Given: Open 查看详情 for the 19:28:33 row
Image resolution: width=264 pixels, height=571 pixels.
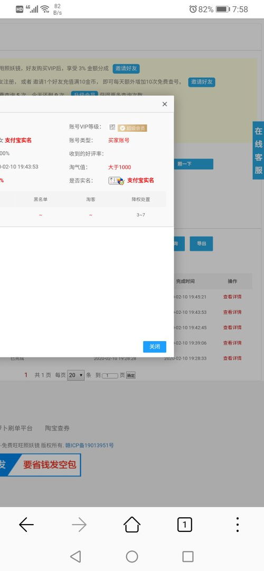Looking at the screenshot, I should pyautogui.click(x=232, y=359).
